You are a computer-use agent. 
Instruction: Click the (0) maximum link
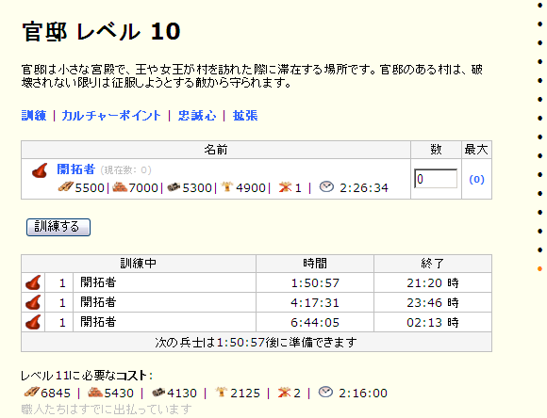click(476, 179)
